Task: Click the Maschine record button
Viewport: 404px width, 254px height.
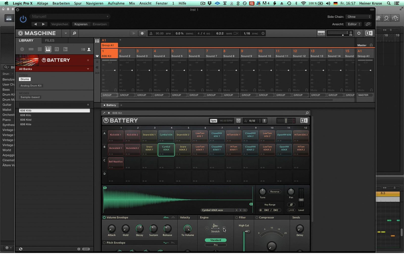Action: click(x=142, y=33)
